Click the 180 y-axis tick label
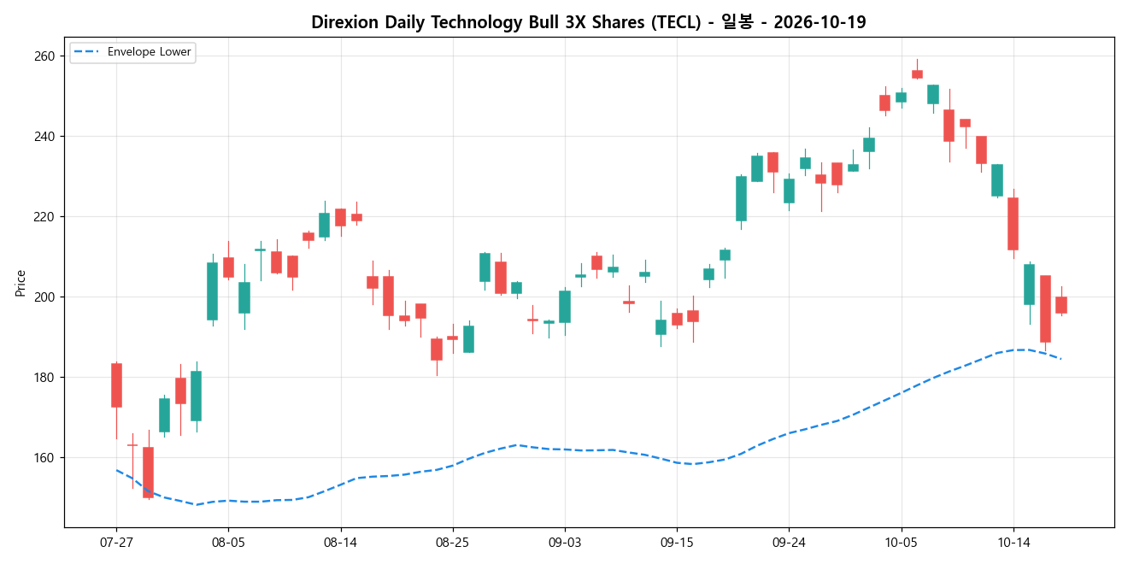Image resolution: width=1128 pixels, height=564 pixels. pyautogui.click(x=44, y=378)
